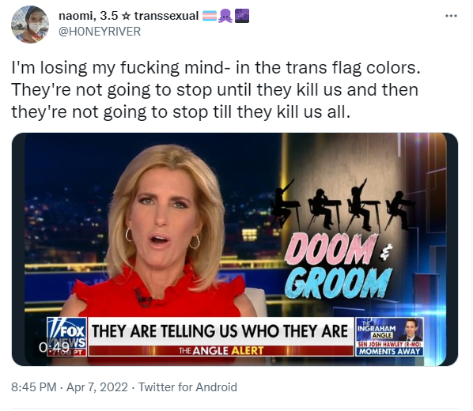Click the Fox News logo in video

click(x=67, y=337)
